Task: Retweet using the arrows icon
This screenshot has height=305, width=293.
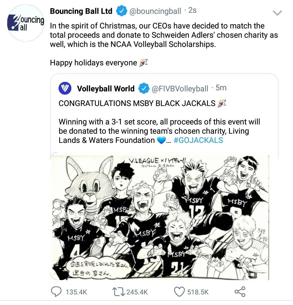Action: (119, 292)
